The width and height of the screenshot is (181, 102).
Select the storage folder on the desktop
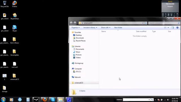point(5,89)
